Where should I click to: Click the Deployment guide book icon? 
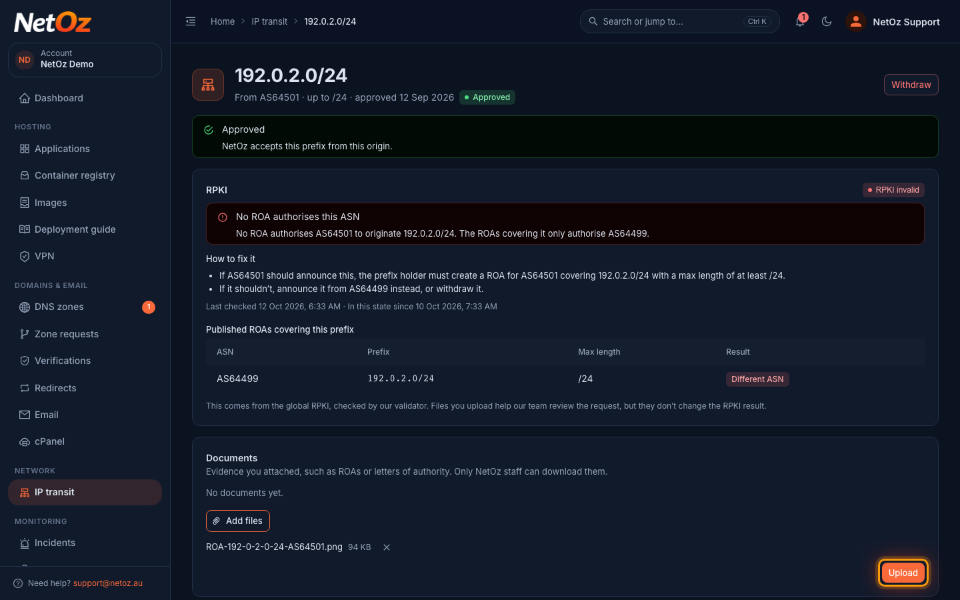point(25,229)
